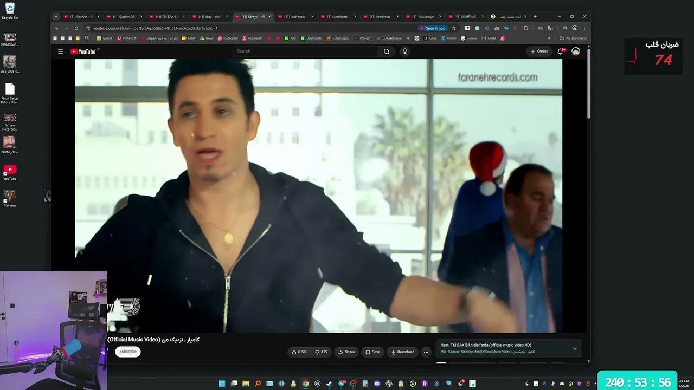Click the Share button

click(x=346, y=352)
